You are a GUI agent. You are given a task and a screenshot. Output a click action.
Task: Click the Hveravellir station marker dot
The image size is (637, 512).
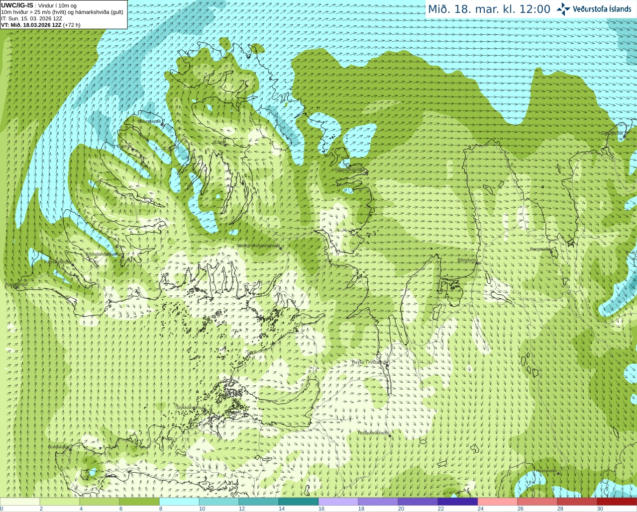tap(558, 474)
